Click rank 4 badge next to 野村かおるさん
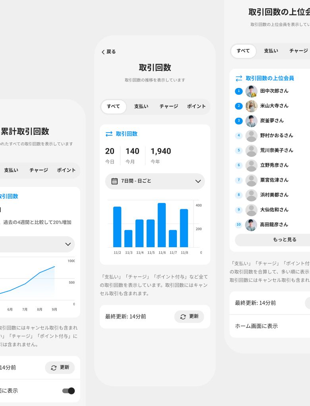This screenshot has height=406, width=310. [x=238, y=135]
